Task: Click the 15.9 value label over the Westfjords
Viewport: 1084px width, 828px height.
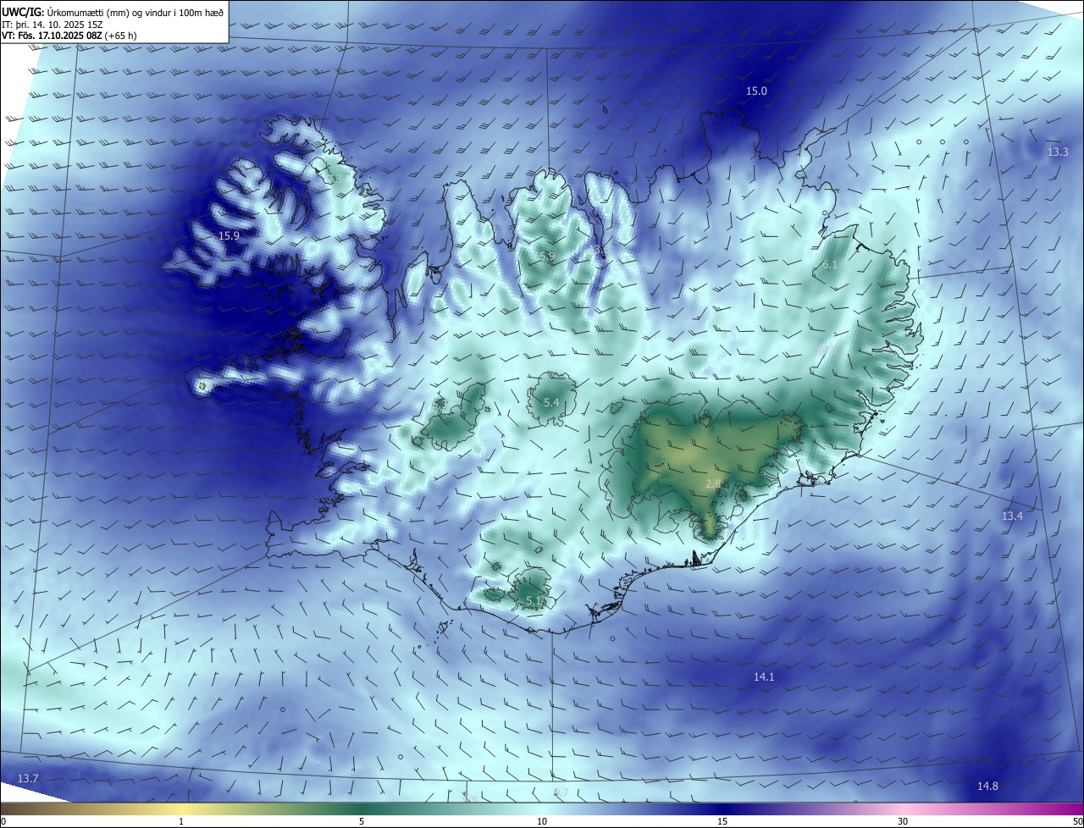Action: [x=229, y=236]
